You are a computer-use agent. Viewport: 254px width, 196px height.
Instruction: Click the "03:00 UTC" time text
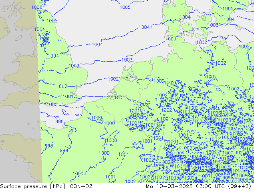pos(210,186)
